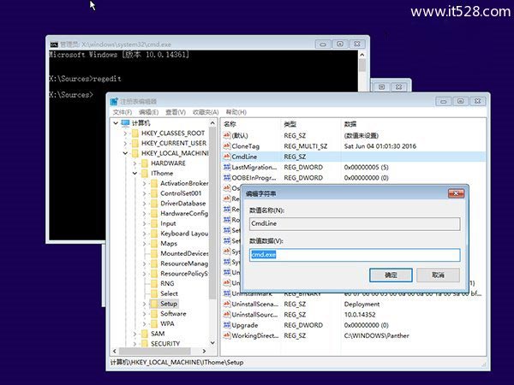Click the DWORD icon beside OOBEInProgress
The width and height of the screenshot is (514, 385).
[226, 177]
